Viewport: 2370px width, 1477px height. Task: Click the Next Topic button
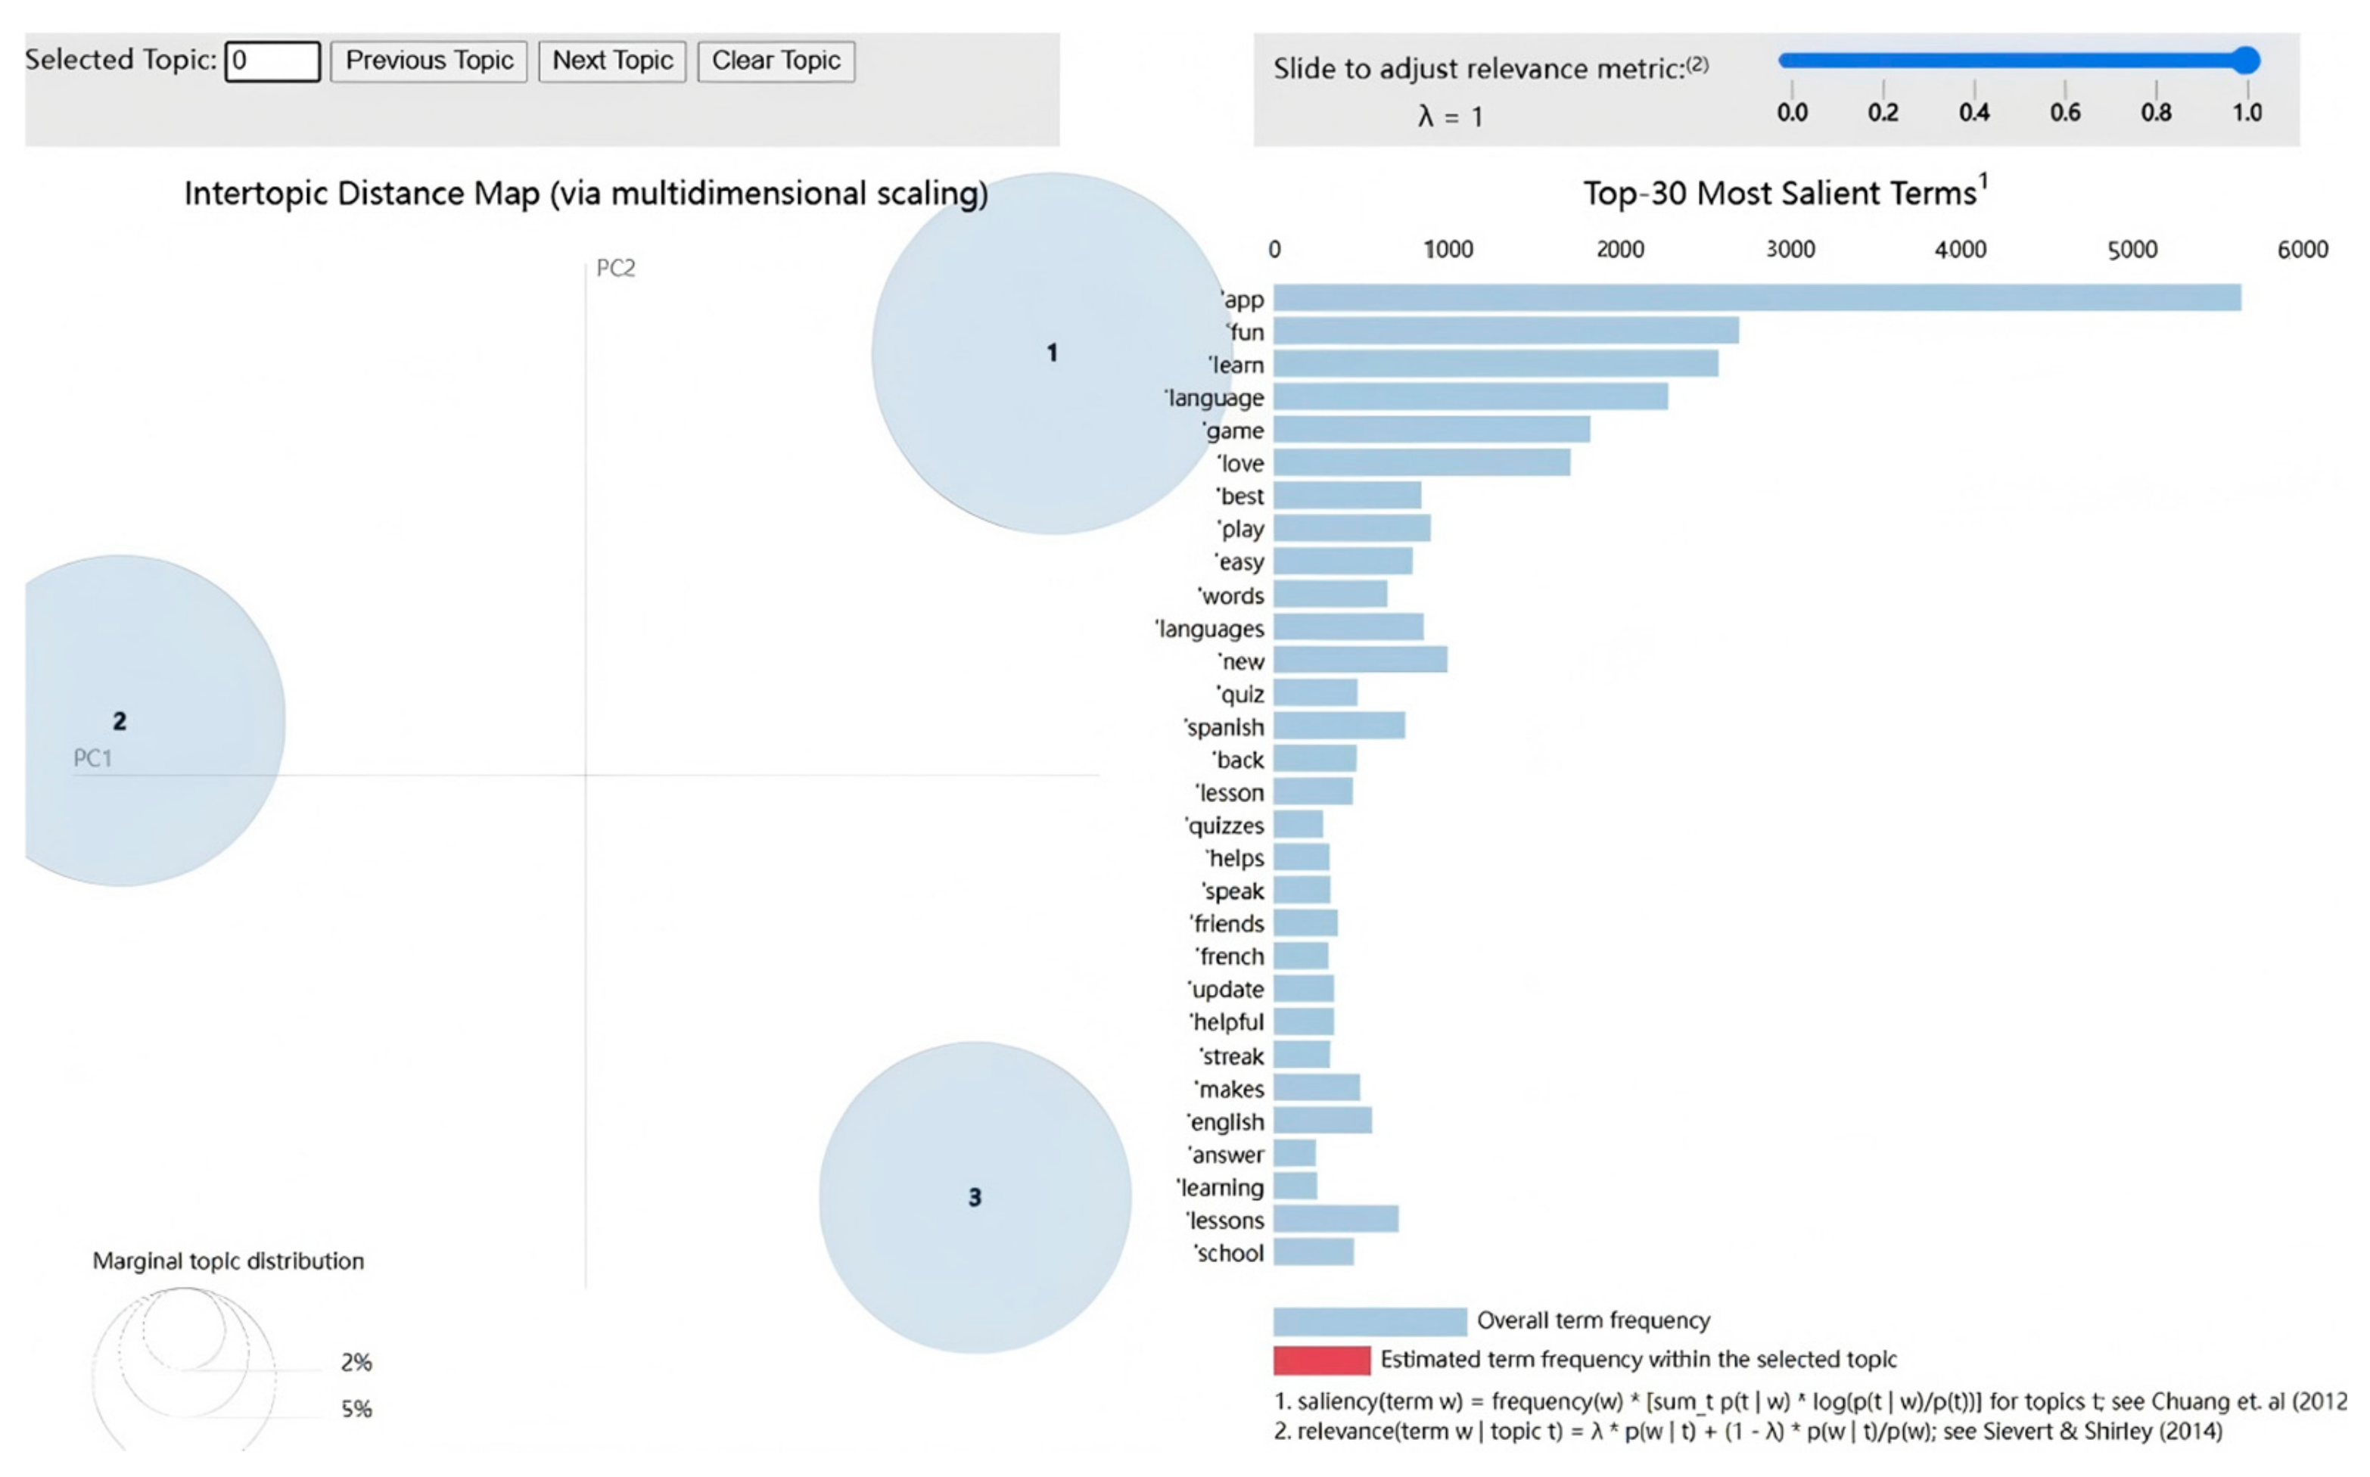coord(612,61)
